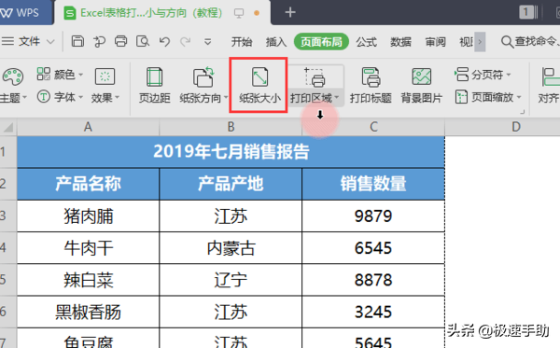Select column B header
The width and height of the screenshot is (560, 348).
point(231,127)
